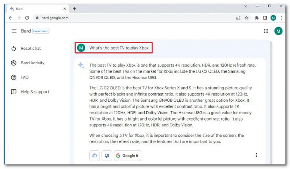Click the Help & support feedback icon
The height and width of the screenshot is (169, 290).
14,92
